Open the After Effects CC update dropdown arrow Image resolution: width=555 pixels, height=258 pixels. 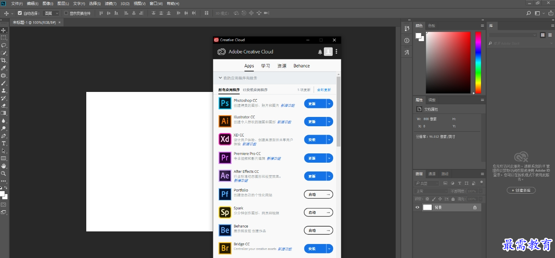(329, 176)
